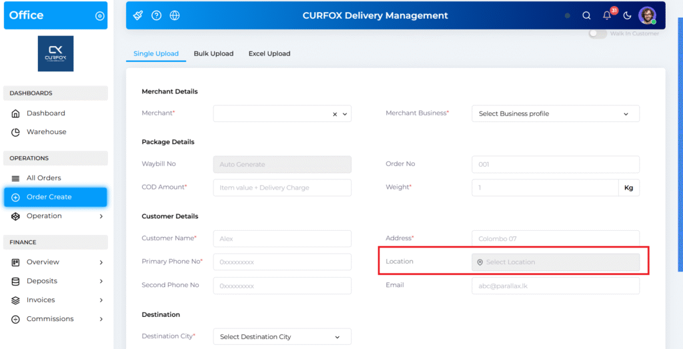Switch to the Bulk Upload tab
Image resolution: width=683 pixels, height=349 pixels.
point(213,53)
